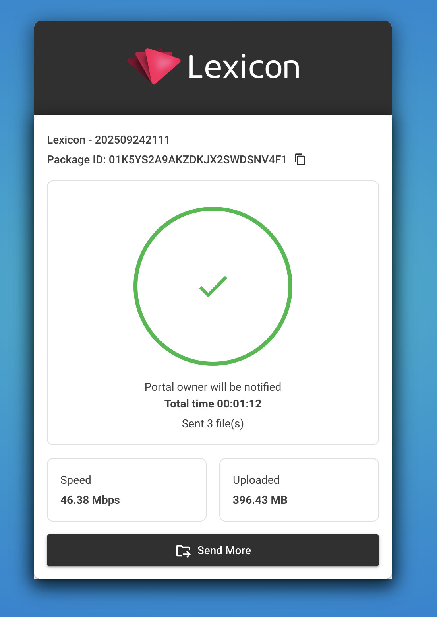Click the Lexicon wordmark in header
The image size is (437, 617).
point(244,67)
